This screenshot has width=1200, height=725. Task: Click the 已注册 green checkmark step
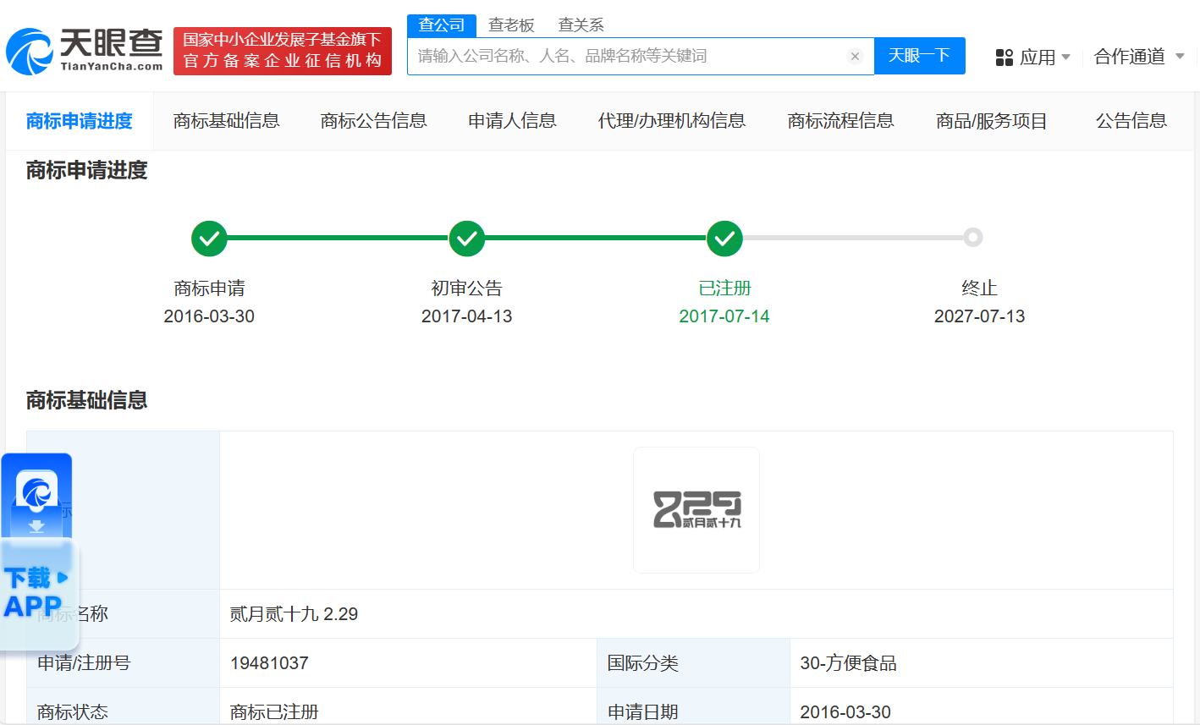724,239
